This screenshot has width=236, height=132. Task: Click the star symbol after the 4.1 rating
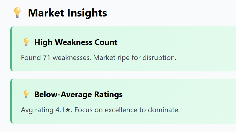pos(68,110)
